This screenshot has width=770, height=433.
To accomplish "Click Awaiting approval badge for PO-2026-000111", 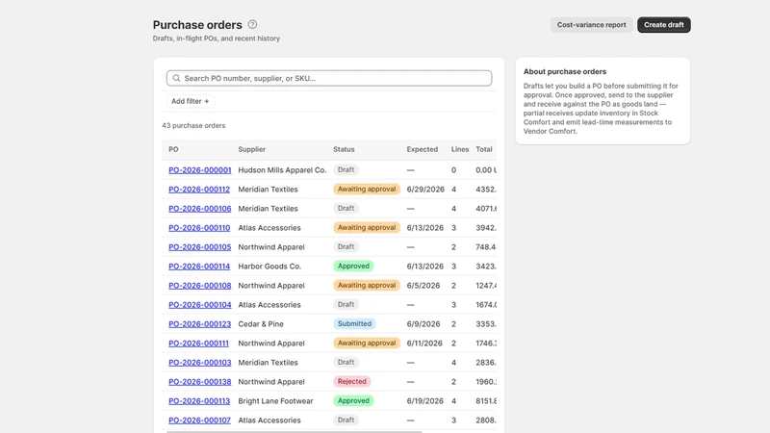I will [367, 344].
